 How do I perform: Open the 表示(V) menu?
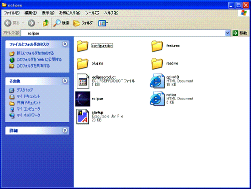pyautogui.click(x=48, y=13)
